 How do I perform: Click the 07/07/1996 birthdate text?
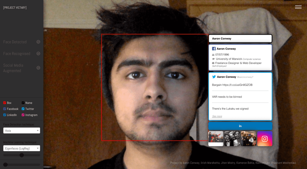point(222,54)
